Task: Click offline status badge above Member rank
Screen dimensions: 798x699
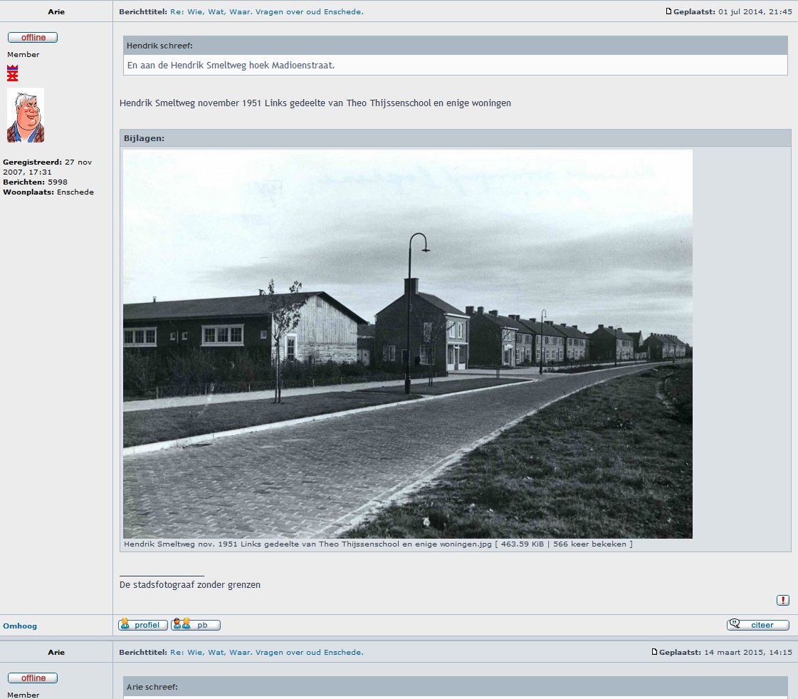Action: (33, 38)
